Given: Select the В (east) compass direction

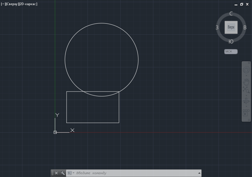Looking at the screenshot, I should pyautogui.click(x=245, y=28).
